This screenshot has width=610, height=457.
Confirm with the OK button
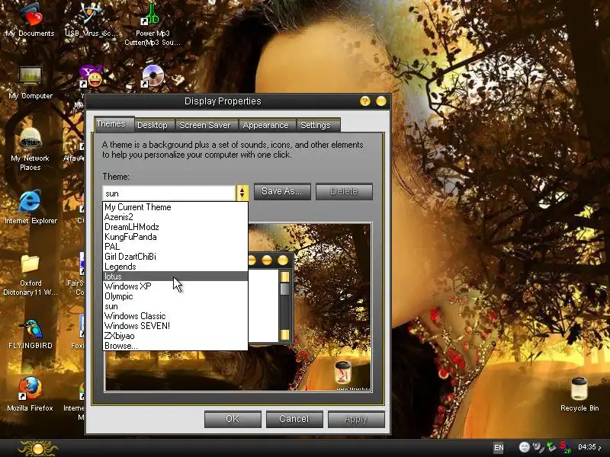point(233,419)
